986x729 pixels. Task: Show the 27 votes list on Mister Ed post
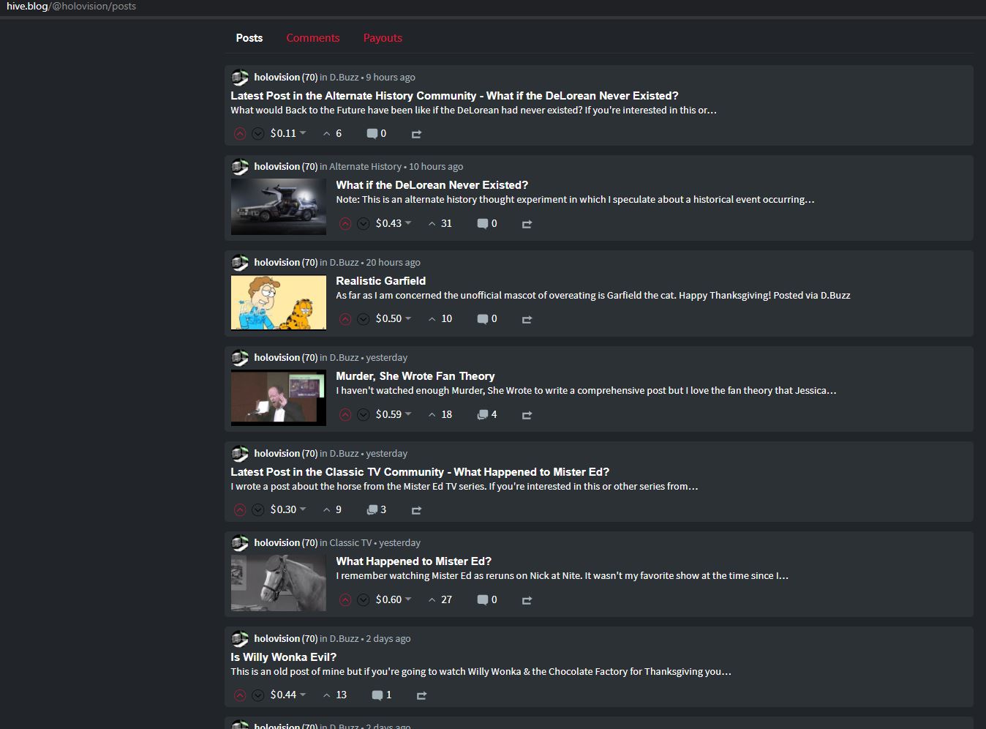[440, 599]
